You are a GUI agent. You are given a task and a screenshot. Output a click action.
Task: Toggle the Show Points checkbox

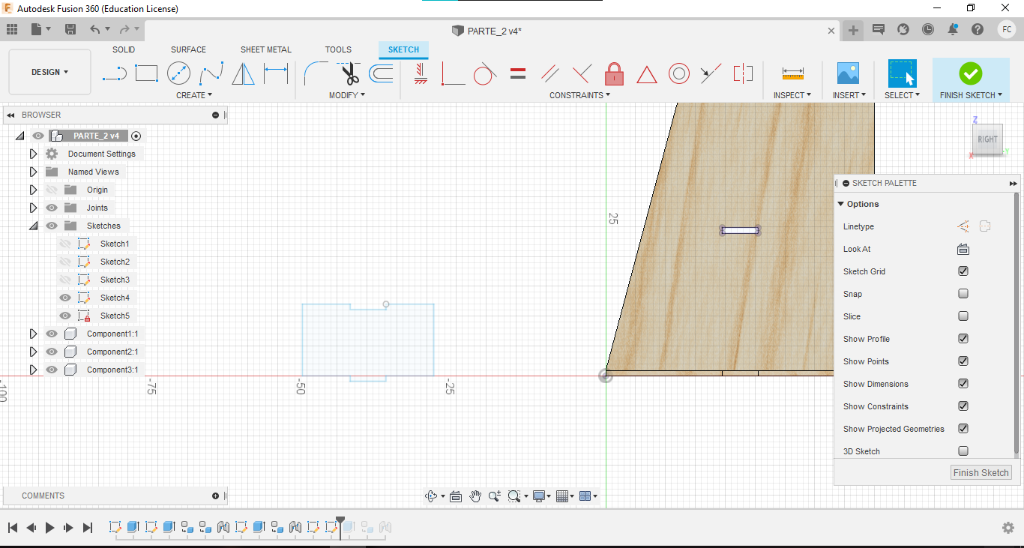[963, 361]
